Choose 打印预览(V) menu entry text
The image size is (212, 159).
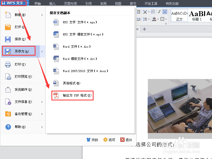[x=23, y=77]
